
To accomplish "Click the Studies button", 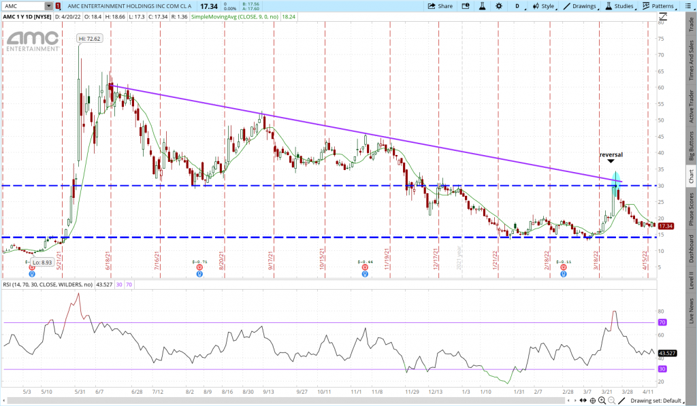I will (x=621, y=6).
